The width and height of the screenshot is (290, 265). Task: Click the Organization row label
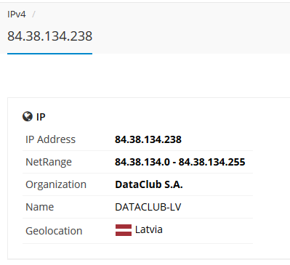click(56, 184)
